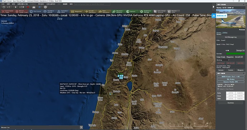Screen dimensions: 247x130
Task: Set Radar to ACTIVE
Action: coord(231,93)
